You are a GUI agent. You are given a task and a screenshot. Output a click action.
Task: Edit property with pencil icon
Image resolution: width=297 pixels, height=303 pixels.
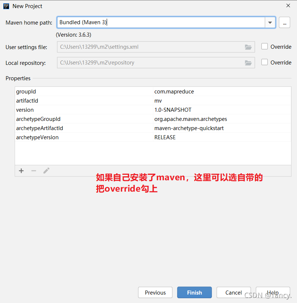[47, 171]
